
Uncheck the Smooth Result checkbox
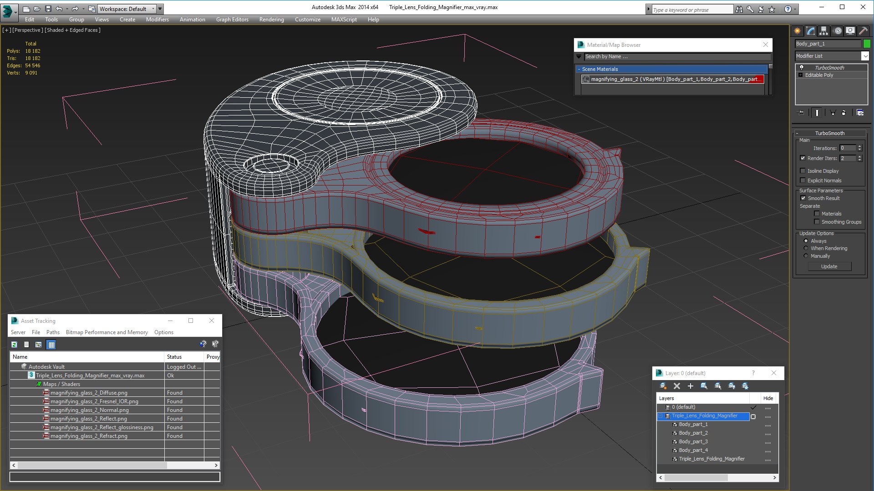[803, 198]
